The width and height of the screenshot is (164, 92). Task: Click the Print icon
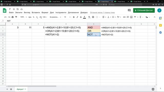pyautogui.click(x=13, y=17)
